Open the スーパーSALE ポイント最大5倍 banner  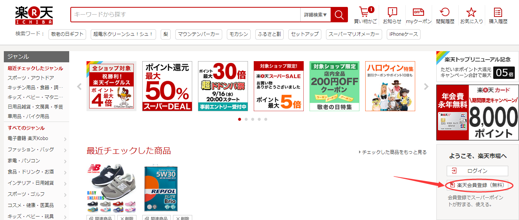[279, 86]
